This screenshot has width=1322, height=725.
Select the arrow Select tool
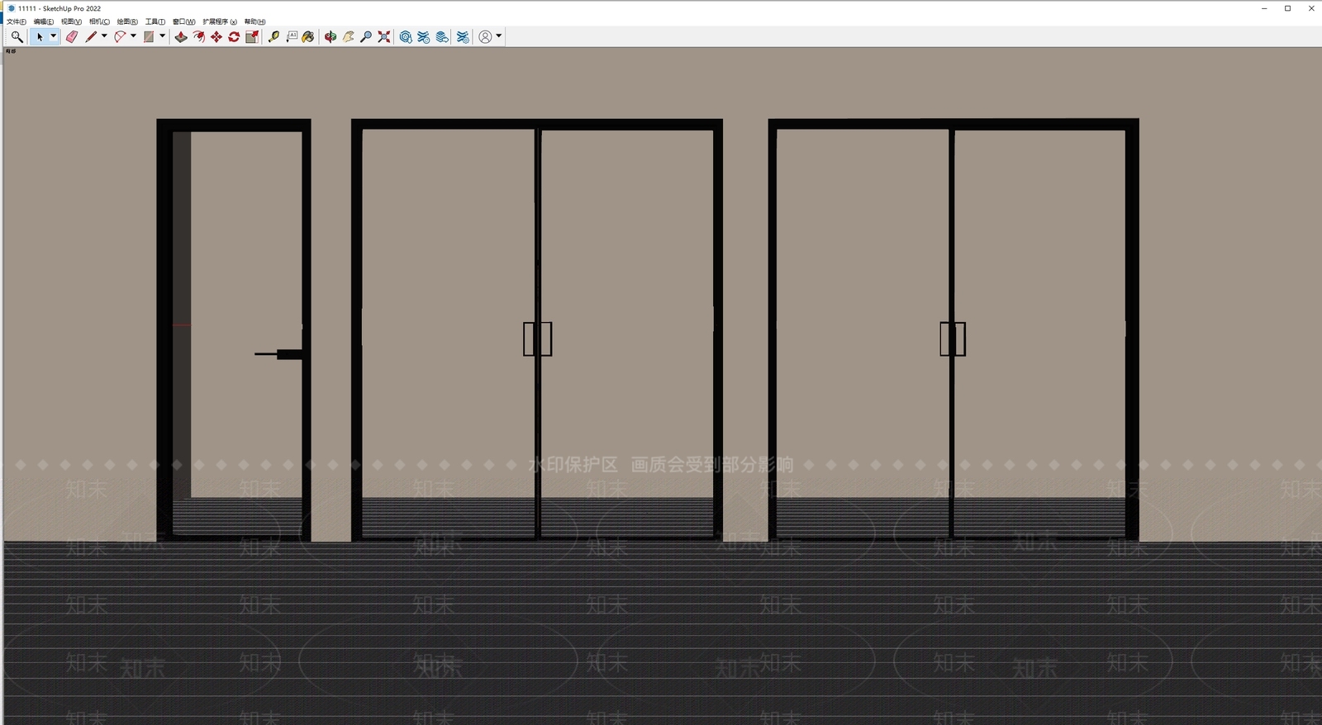[40, 36]
